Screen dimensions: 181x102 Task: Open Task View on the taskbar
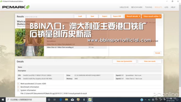click(x=55, y=100)
